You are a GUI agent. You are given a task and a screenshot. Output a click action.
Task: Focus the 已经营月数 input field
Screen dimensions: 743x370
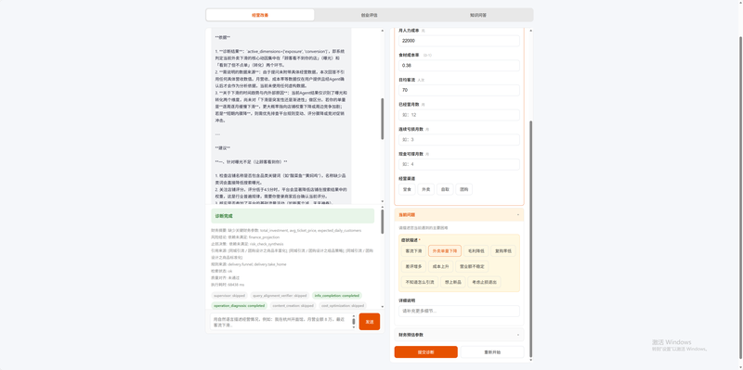459,115
